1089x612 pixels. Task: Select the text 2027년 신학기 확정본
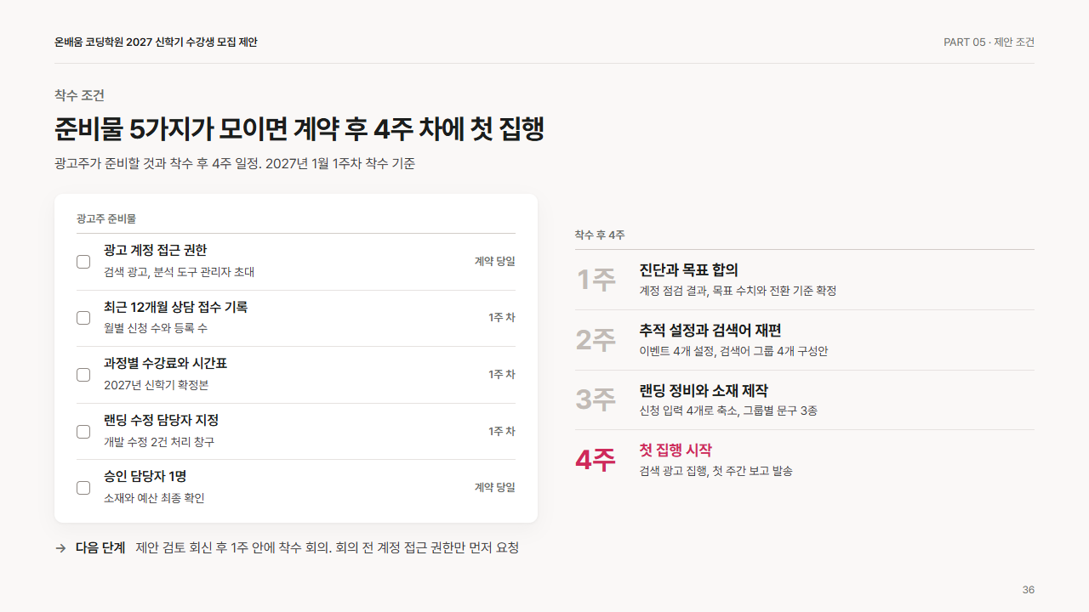(157, 385)
